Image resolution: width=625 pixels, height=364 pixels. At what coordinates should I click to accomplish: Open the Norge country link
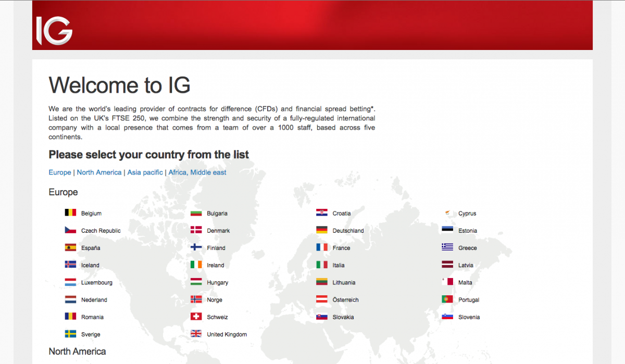tap(215, 300)
